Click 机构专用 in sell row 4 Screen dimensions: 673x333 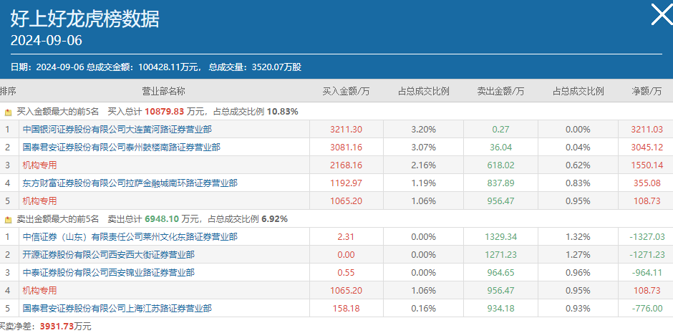tap(39, 291)
